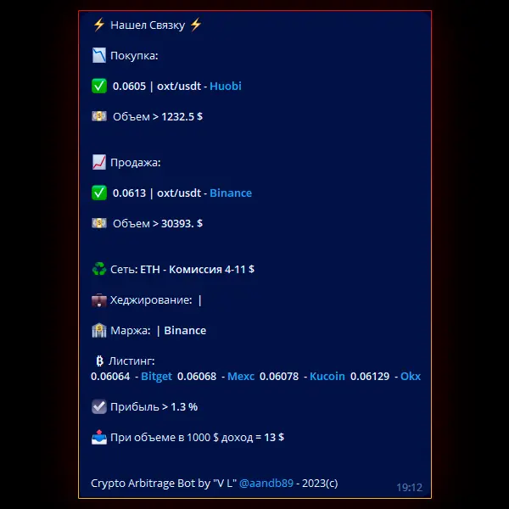Click the sell price 0.0613

[x=129, y=193]
